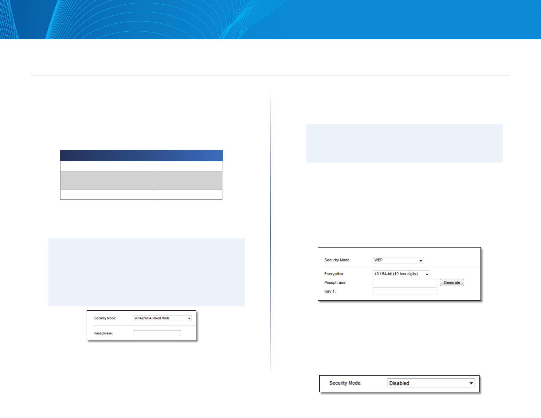Click the Generate button

(452, 283)
